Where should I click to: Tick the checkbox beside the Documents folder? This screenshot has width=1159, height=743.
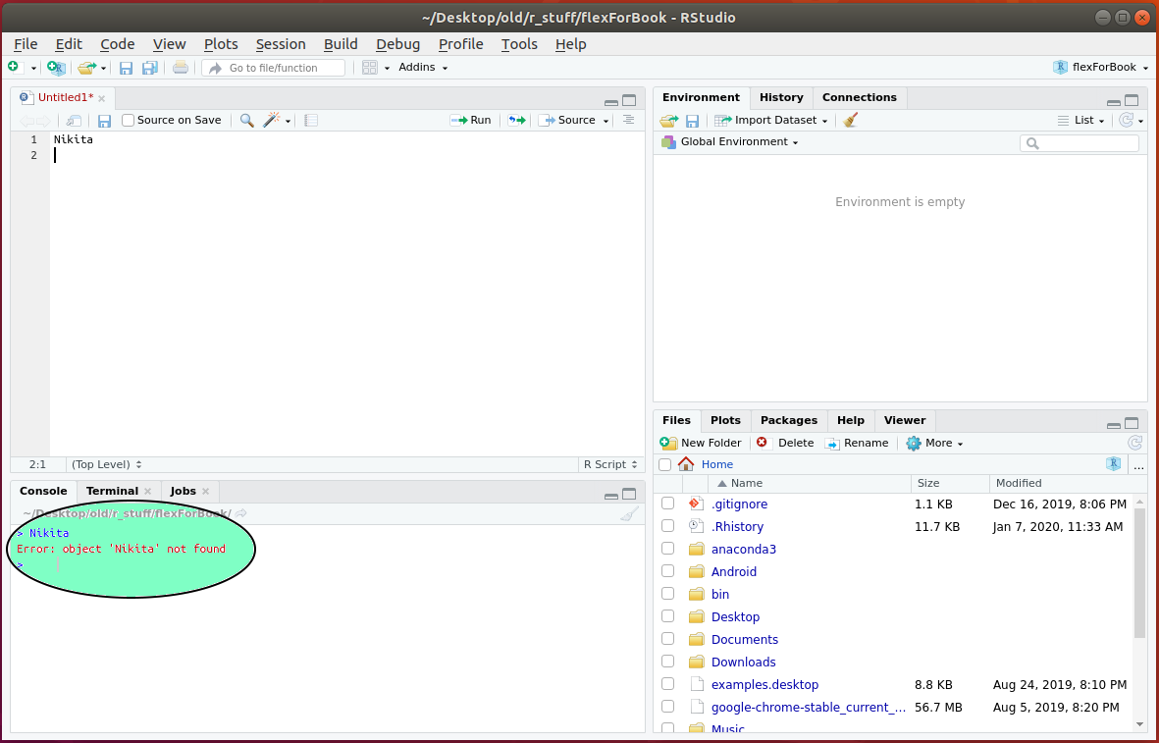pyautogui.click(x=667, y=639)
